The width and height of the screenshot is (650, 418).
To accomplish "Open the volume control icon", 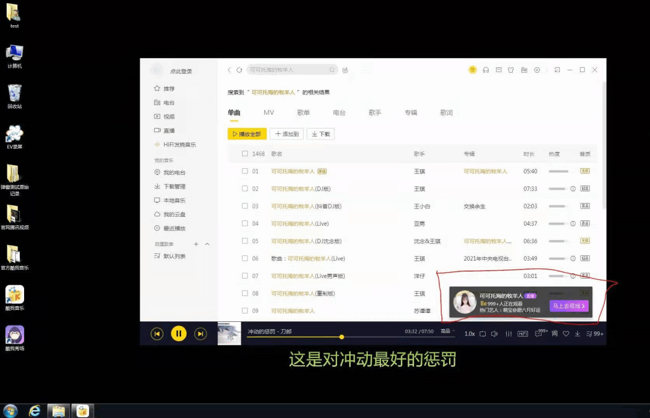I will pyautogui.click(x=495, y=333).
